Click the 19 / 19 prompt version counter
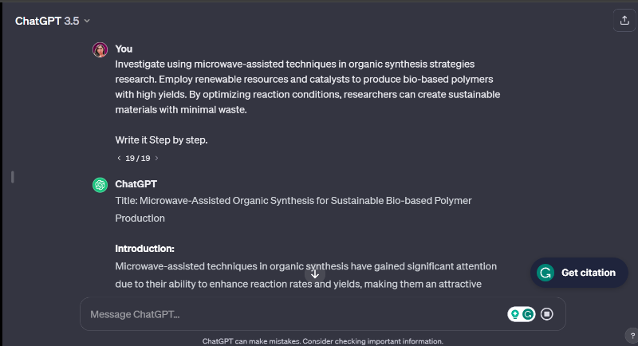 (x=137, y=158)
